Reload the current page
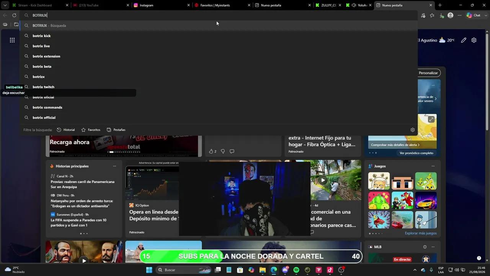The height and width of the screenshot is (276, 490). pyautogui.click(x=14, y=15)
